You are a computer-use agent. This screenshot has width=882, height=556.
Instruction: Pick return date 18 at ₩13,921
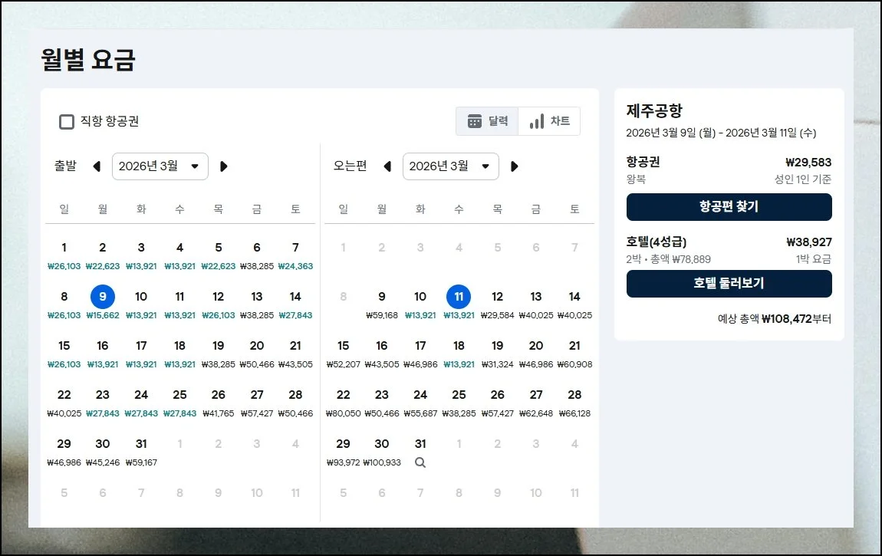click(459, 351)
